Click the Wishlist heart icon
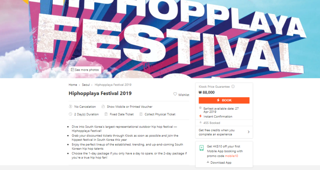This screenshot has height=170, width=320. [x=175, y=94]
